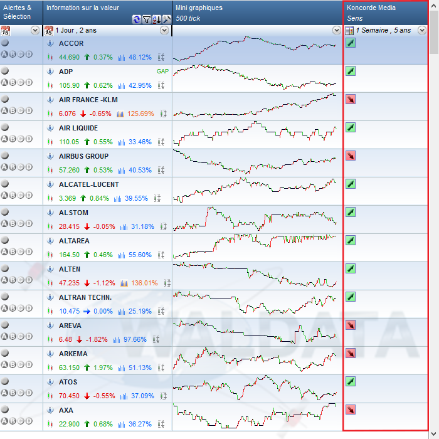Click the ATOS price 70.450

pyautogui.click(x=69, y=396)
